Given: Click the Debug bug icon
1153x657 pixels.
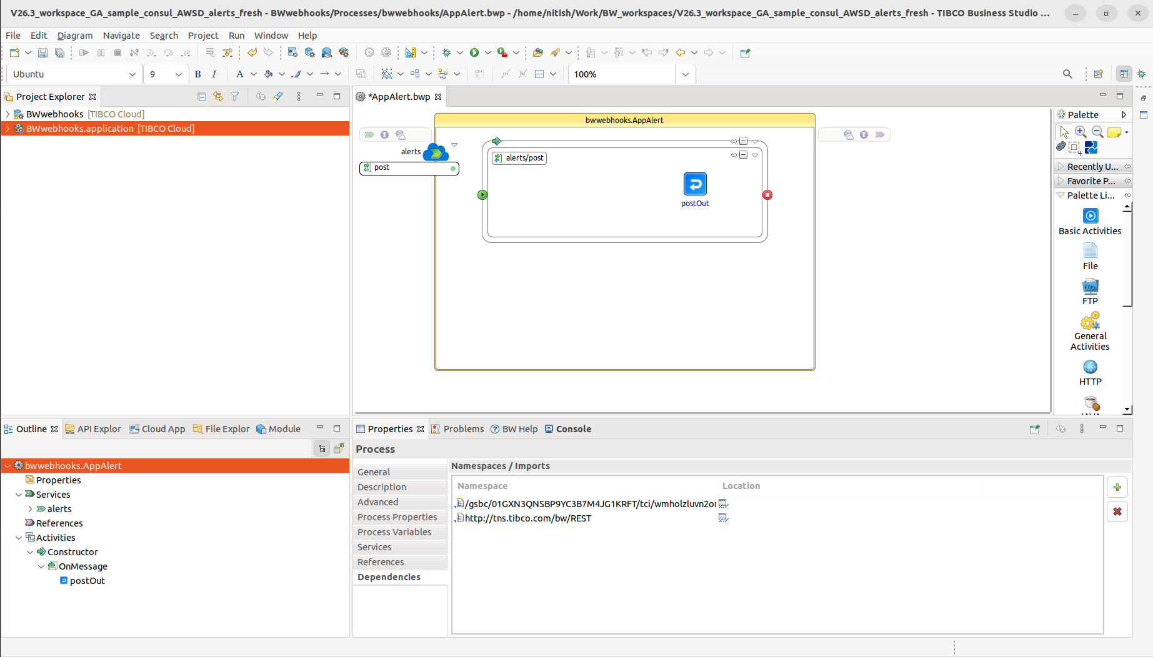Looking at the screenshot, I should point(446,53).
